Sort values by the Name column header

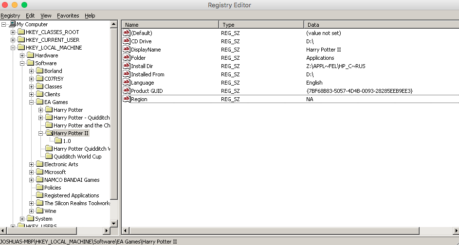click(x=170, y=25)
